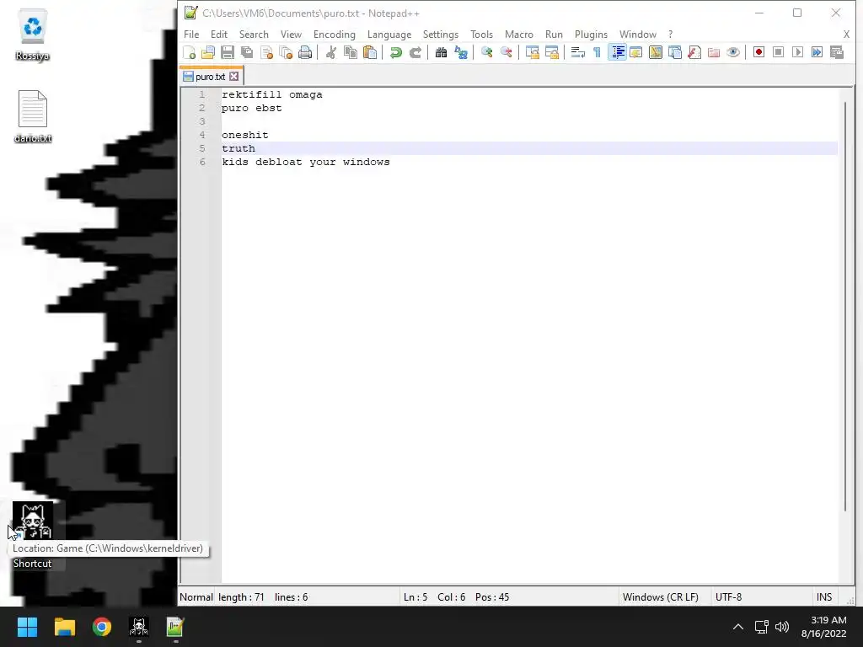
Task: Zoom out using the magnifier minus icon
Action: coord(506,52)
